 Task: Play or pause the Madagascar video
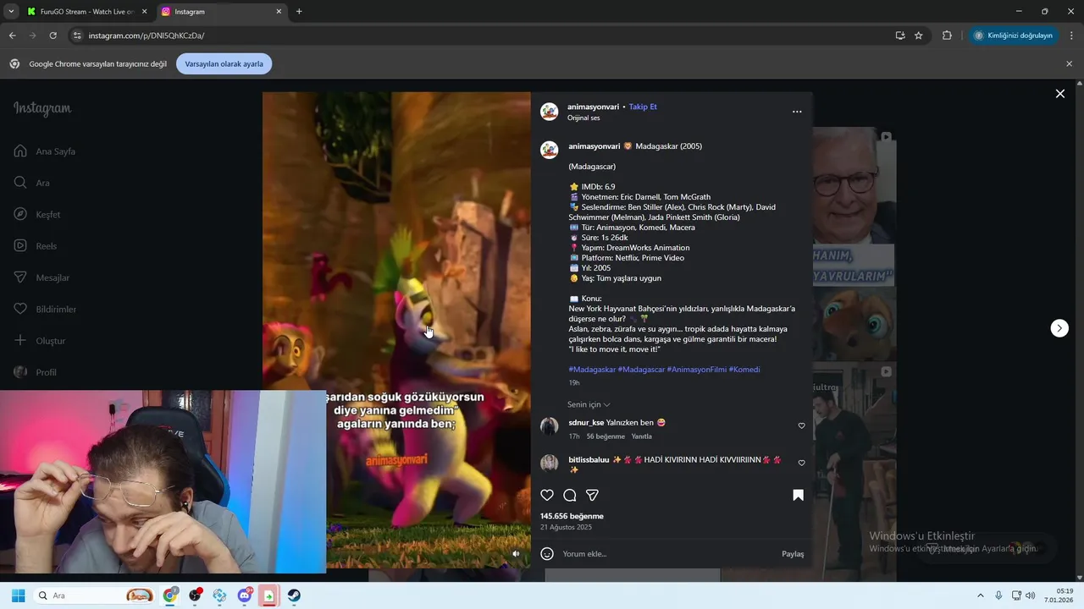(396, 330)
